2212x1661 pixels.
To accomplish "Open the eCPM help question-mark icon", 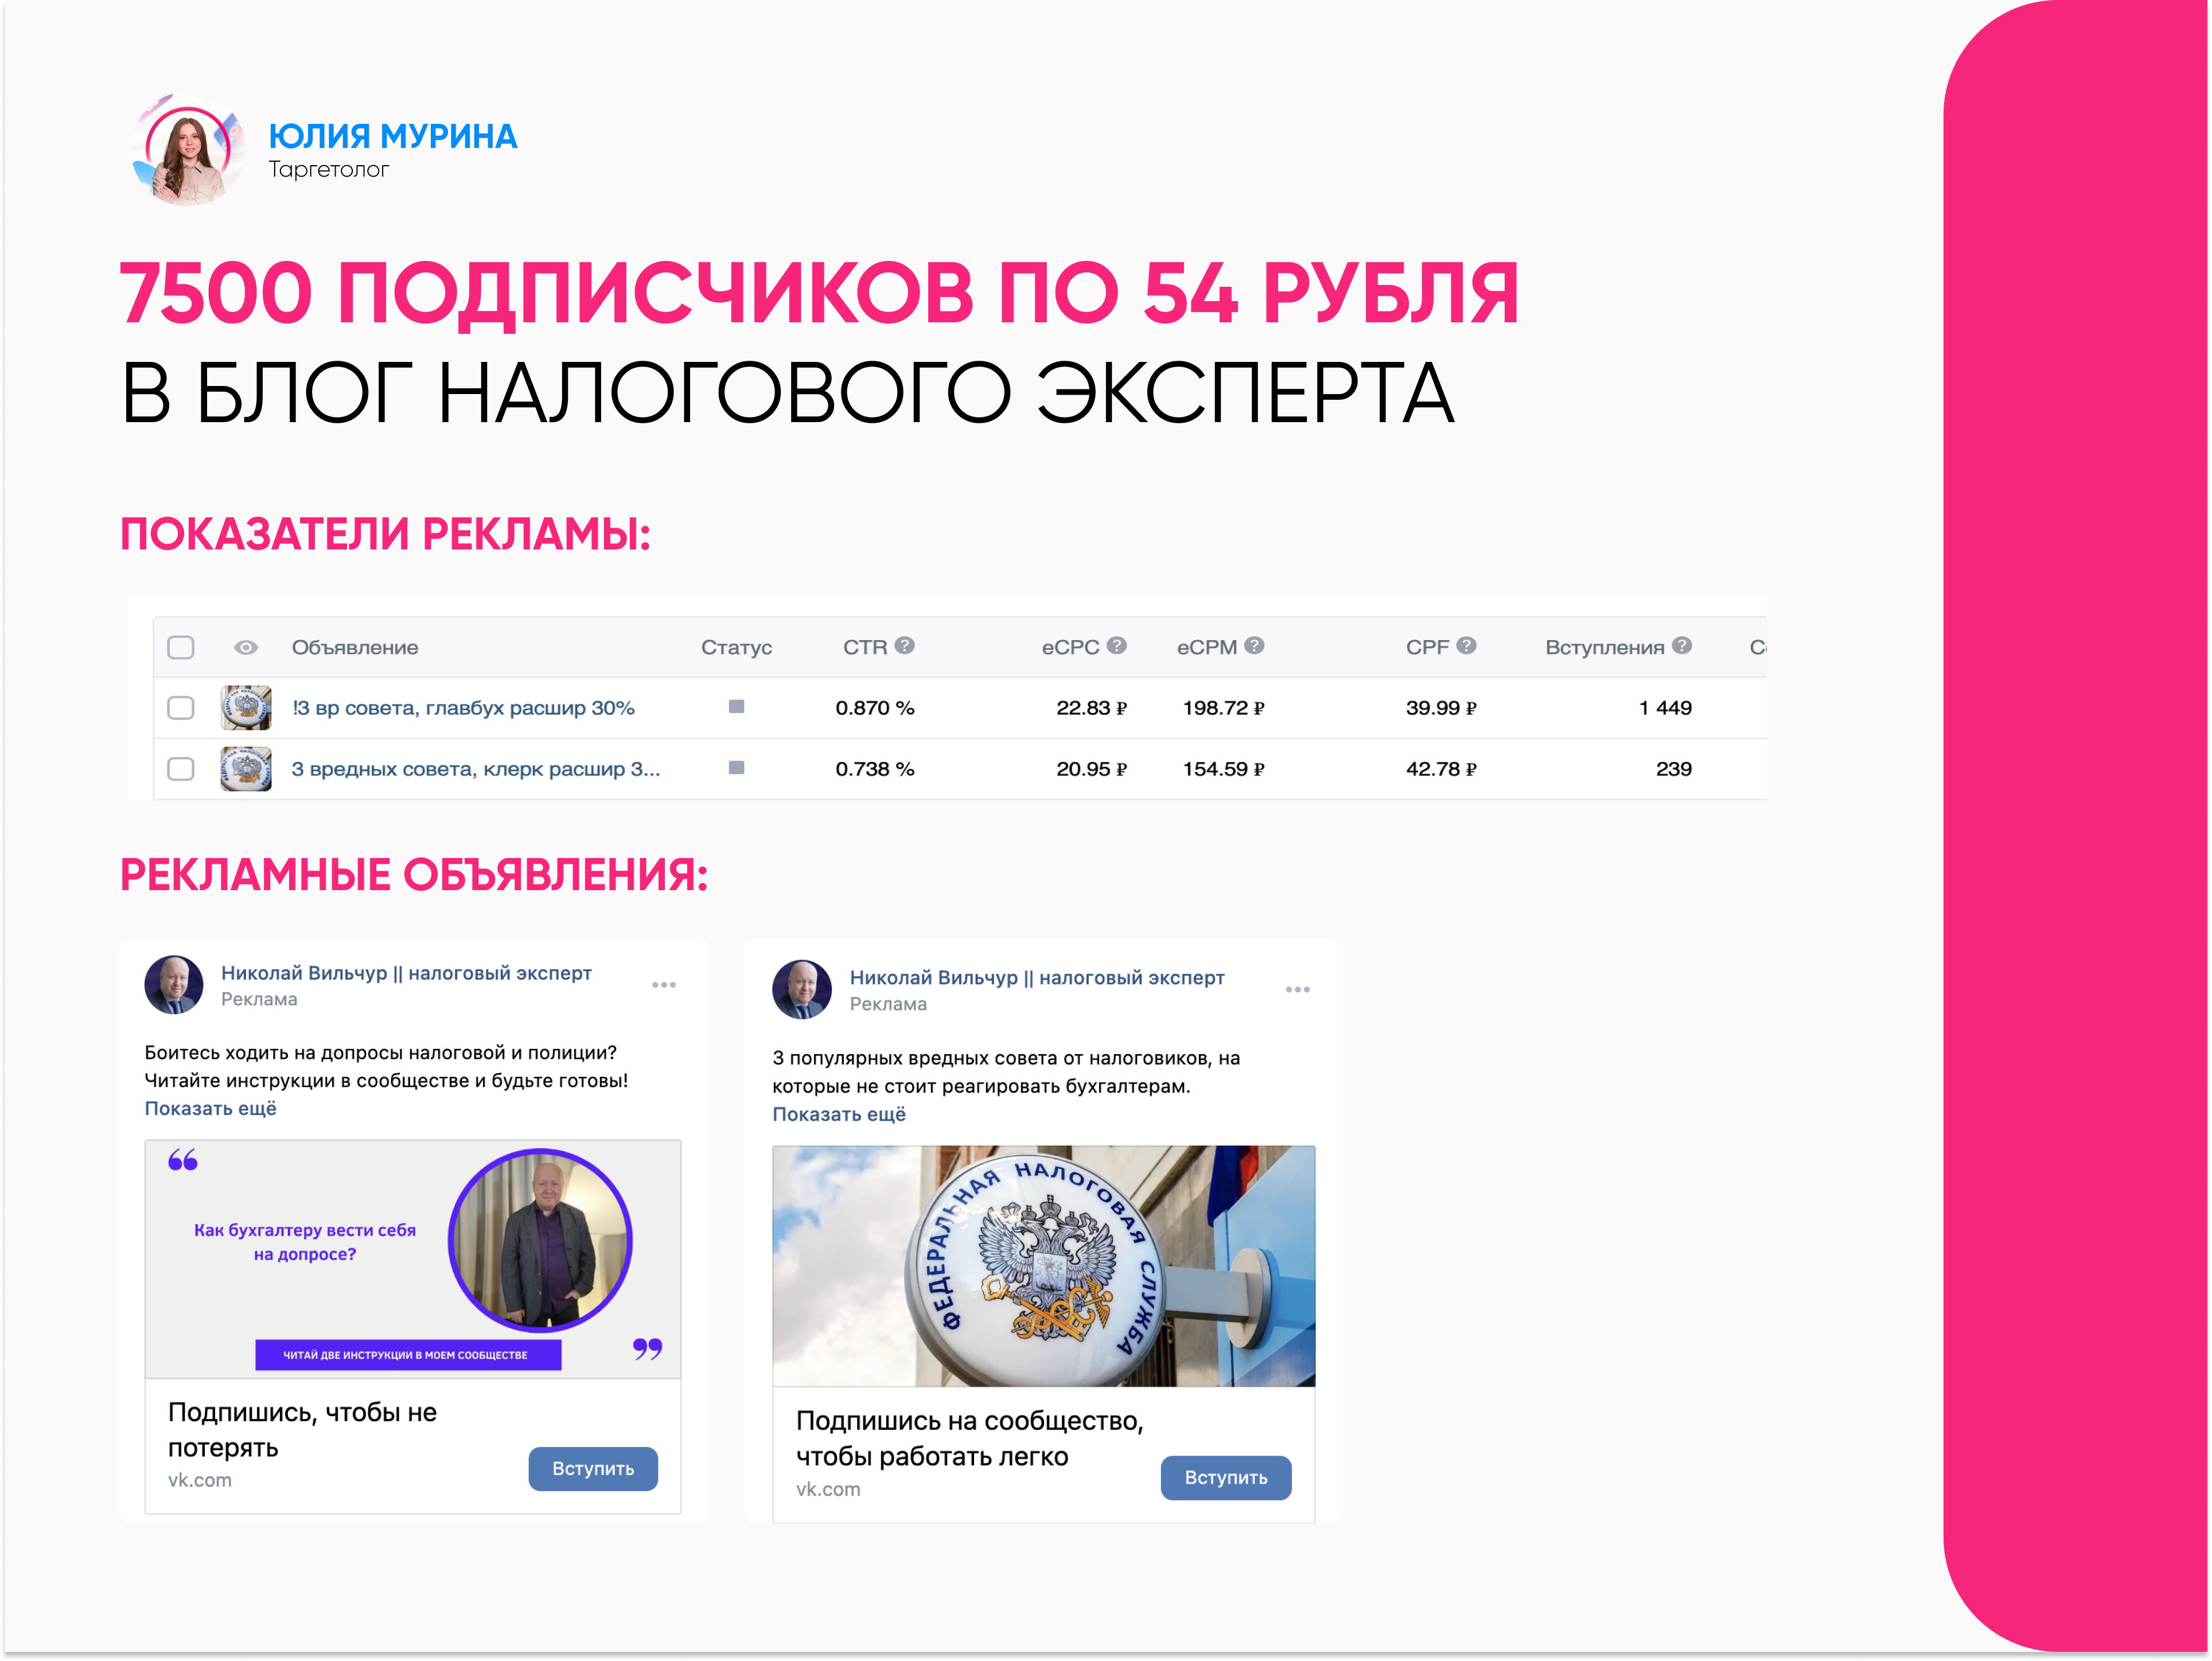I will [x=1255, y=646].
